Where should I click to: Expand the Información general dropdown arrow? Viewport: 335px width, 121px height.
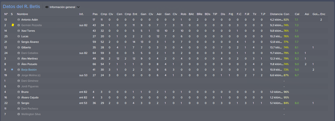tap(78, 7)
